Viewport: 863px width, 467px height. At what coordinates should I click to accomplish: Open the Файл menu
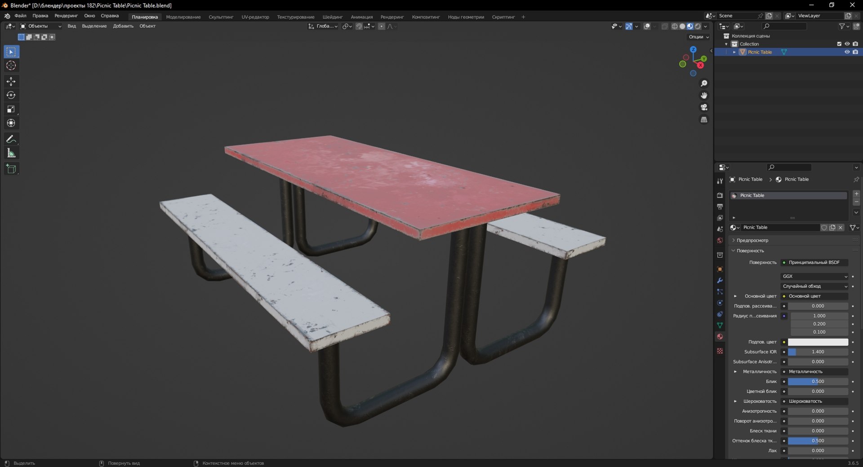pyautogui.click(x=20, y=16)
